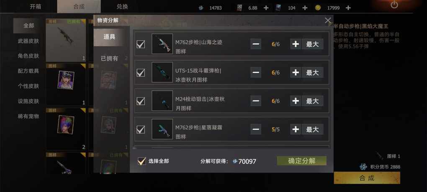Switch to the 兑换 tab

122,7
